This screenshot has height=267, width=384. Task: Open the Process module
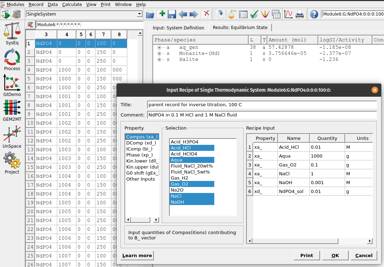pos(12,59)
